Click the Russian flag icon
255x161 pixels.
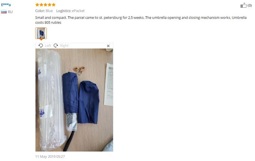coord(4,12)
